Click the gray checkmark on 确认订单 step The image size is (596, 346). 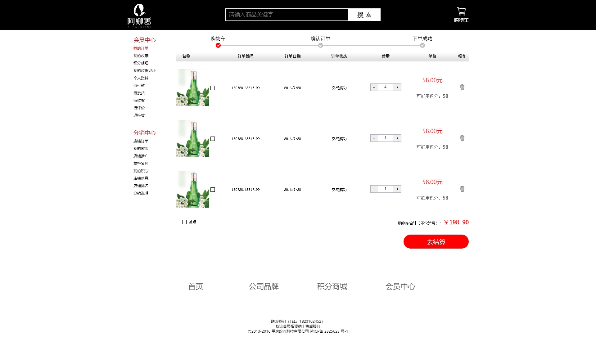[x=321, y=46]
